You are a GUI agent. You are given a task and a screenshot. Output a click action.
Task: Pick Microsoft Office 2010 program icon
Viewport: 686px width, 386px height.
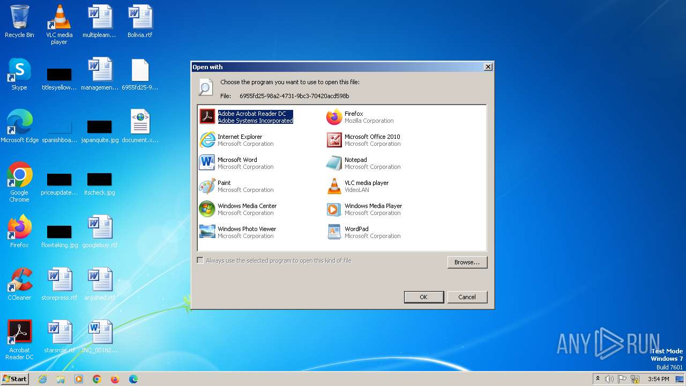pyautogui.click(x=334, y=140)
